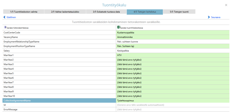This screenshot has height=112, width=230.
Task: Open the Palv. suhteen luonne mapping dropdown
Action: click(172, 42)
